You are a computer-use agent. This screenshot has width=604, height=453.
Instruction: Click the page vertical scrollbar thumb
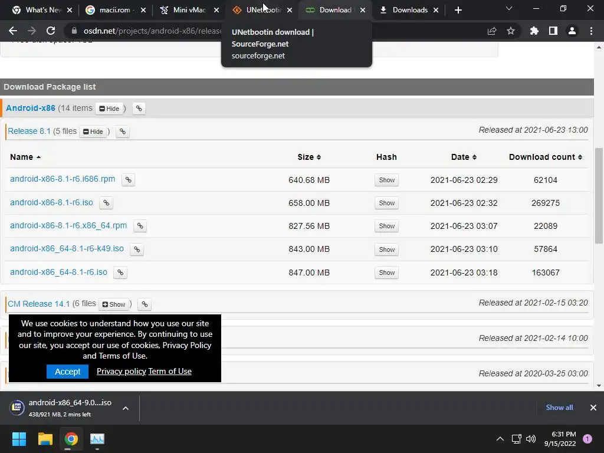(x=599, y=196)
